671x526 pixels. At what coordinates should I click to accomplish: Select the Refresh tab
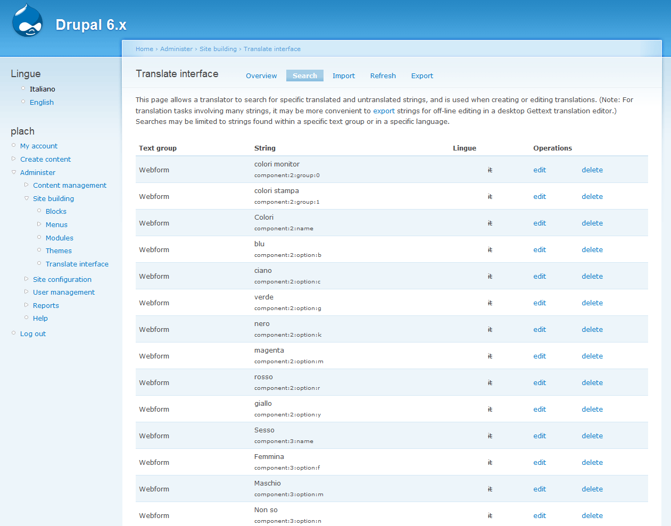tap(383, 76)
